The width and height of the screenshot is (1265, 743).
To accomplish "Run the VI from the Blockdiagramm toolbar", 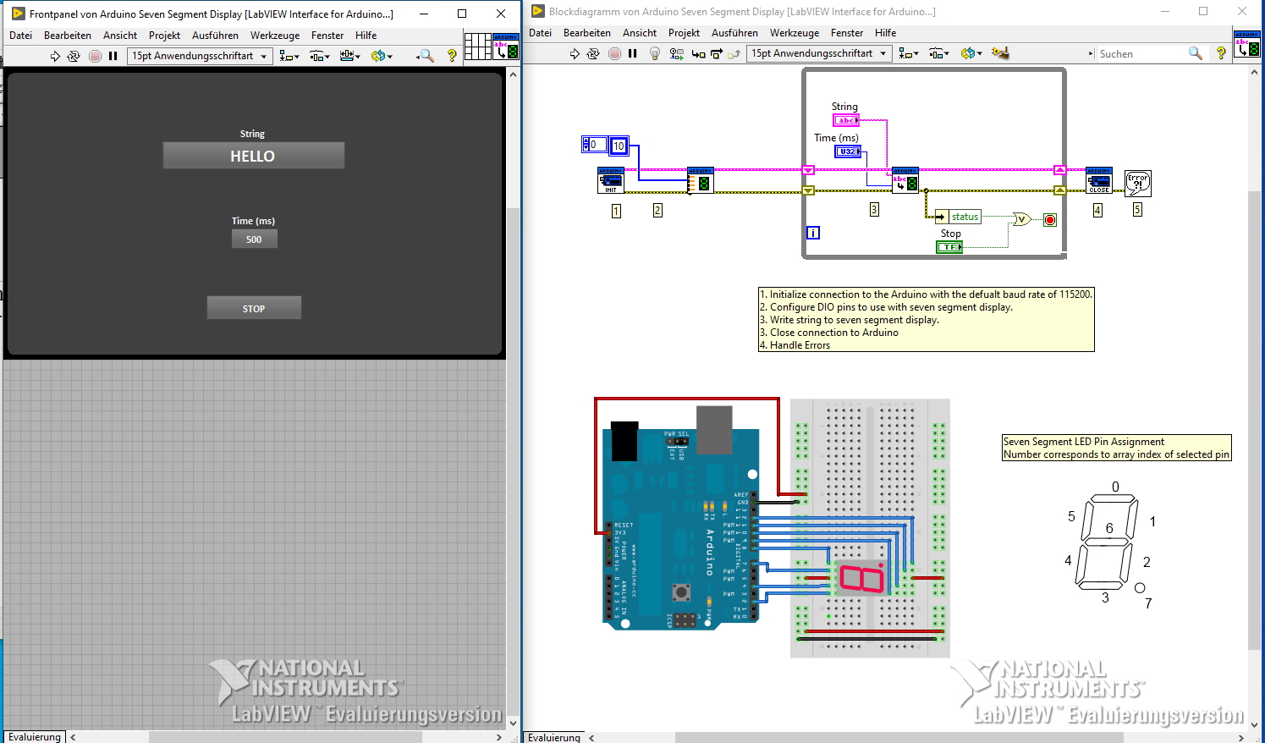I will pyautogui.click(x=575, y=53).
